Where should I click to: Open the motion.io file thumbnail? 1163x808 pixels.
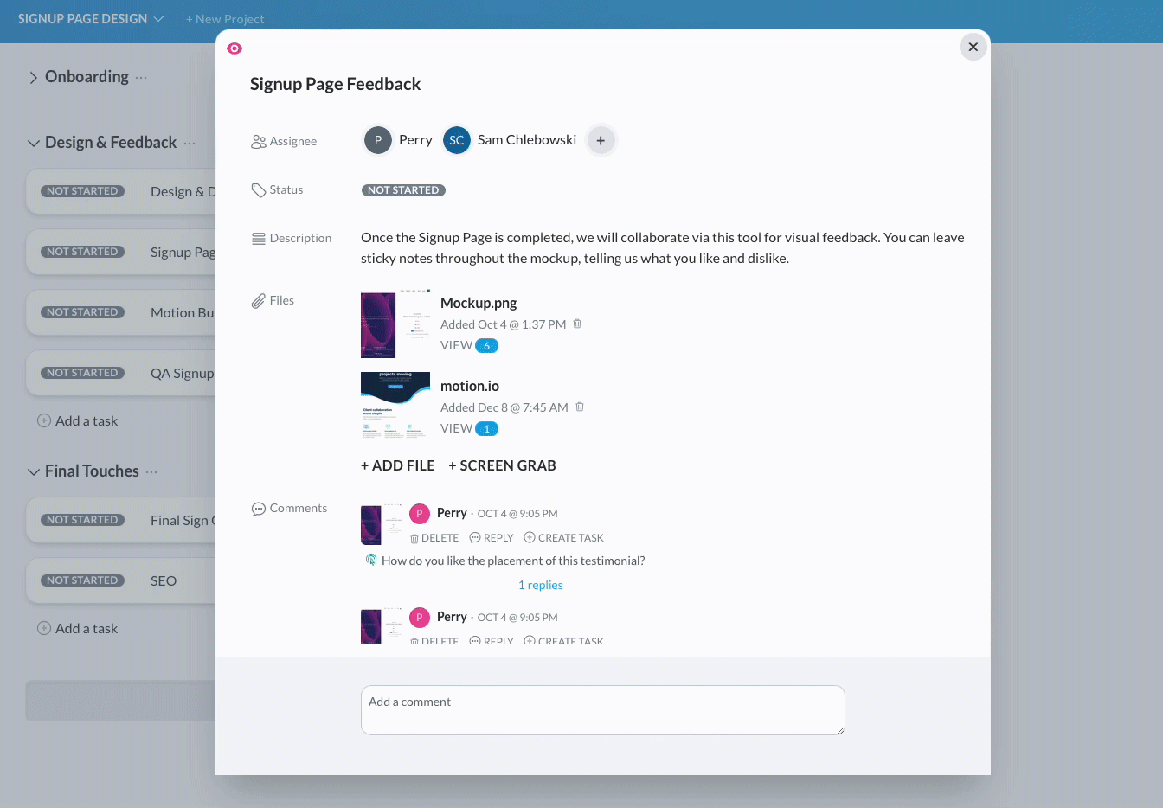395,405
